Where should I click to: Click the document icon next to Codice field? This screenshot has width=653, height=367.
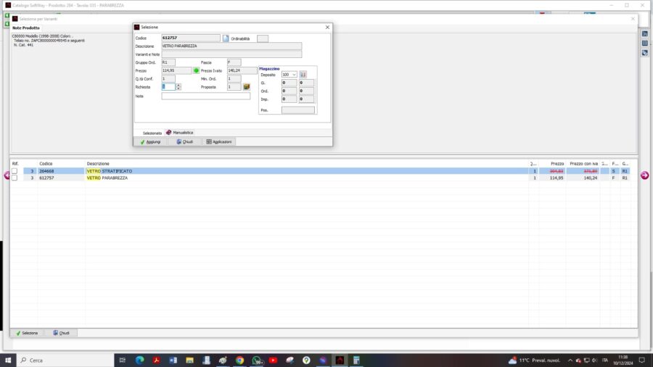[x=226, y=38]
